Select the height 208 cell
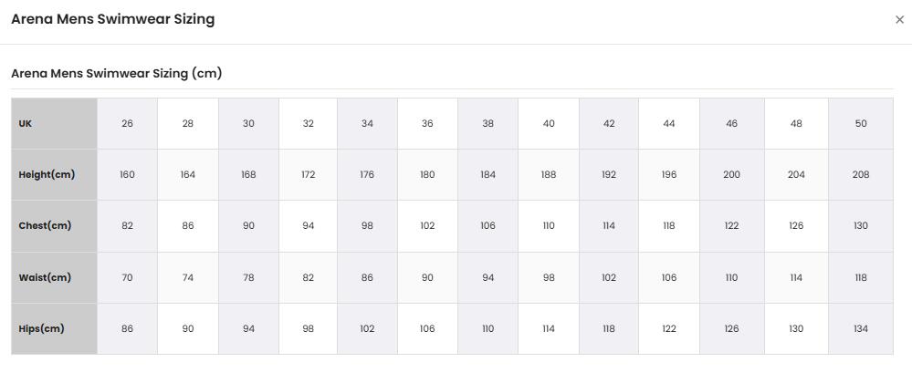Screen dimensions: 912x373 coord(861,174)
